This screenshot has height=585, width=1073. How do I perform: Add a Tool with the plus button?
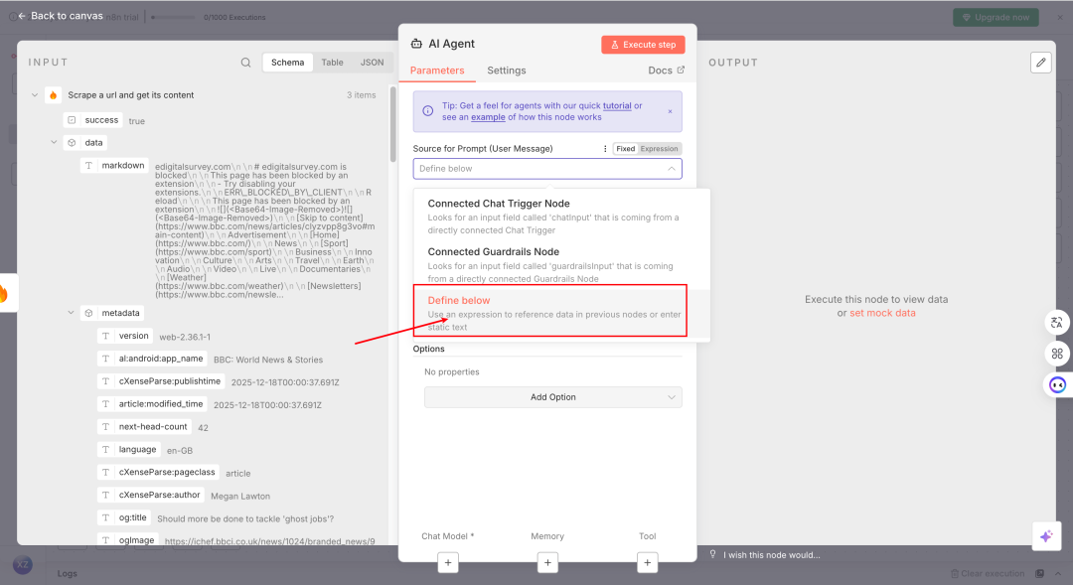coord(648,562)
